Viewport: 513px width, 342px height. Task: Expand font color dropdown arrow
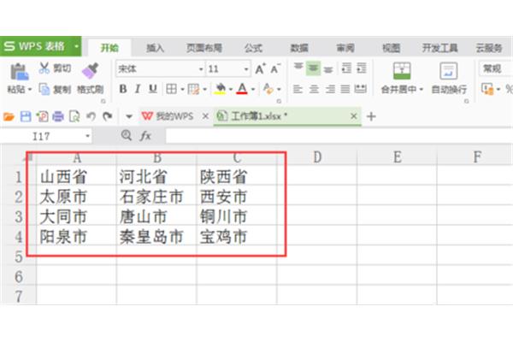pyautogui.click(x=252, y=89)
